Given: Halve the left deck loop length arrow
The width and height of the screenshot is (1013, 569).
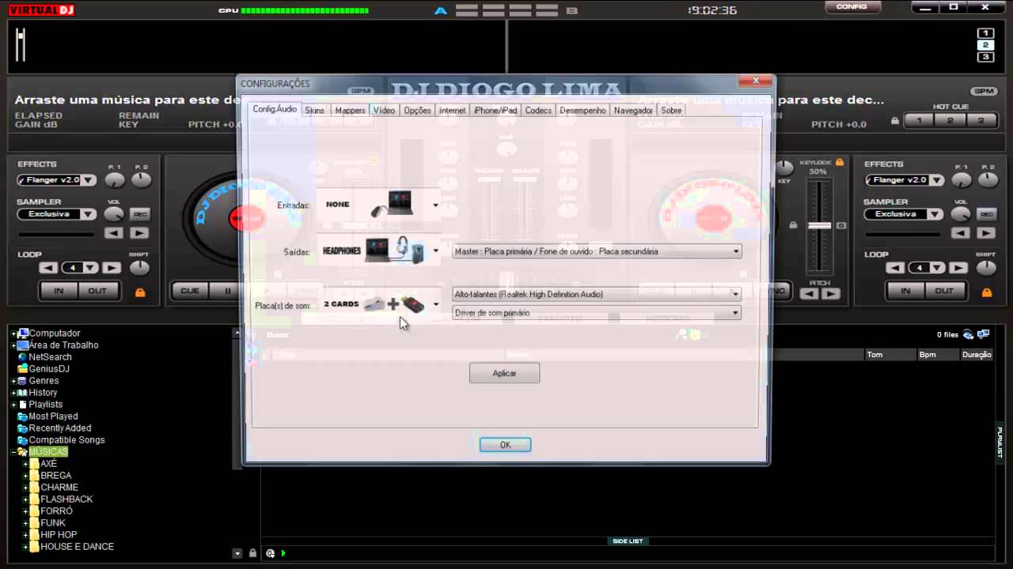Looking at the screenshot, I should tap(50, 268).
